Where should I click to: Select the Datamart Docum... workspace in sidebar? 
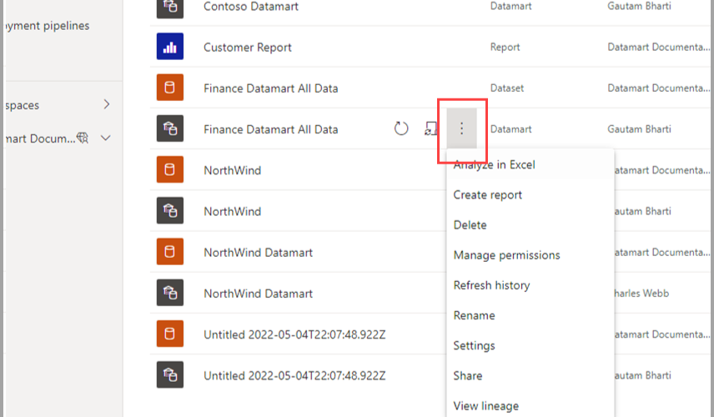(40, 138)
